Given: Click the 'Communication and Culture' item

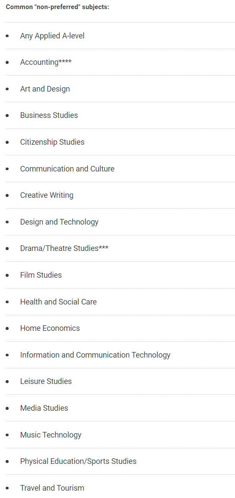Looking at the screenshot, I should tap(67, 168).
